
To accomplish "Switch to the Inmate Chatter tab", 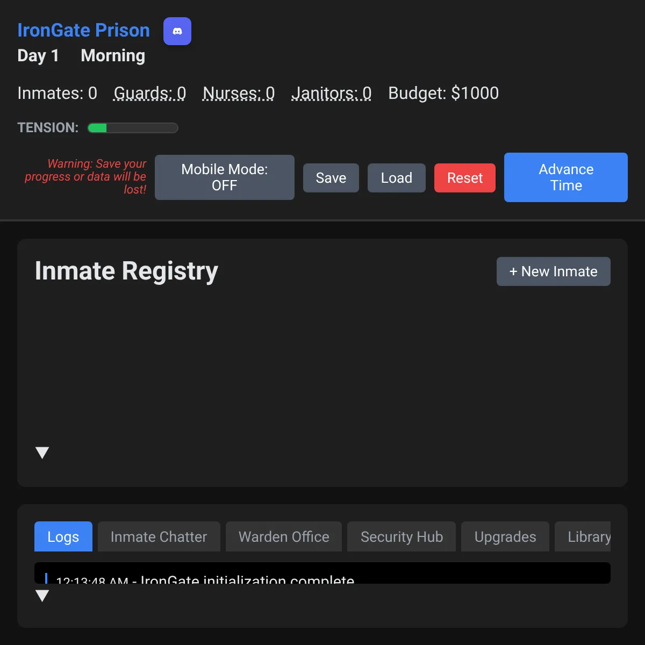I will [x=159, y=536].
